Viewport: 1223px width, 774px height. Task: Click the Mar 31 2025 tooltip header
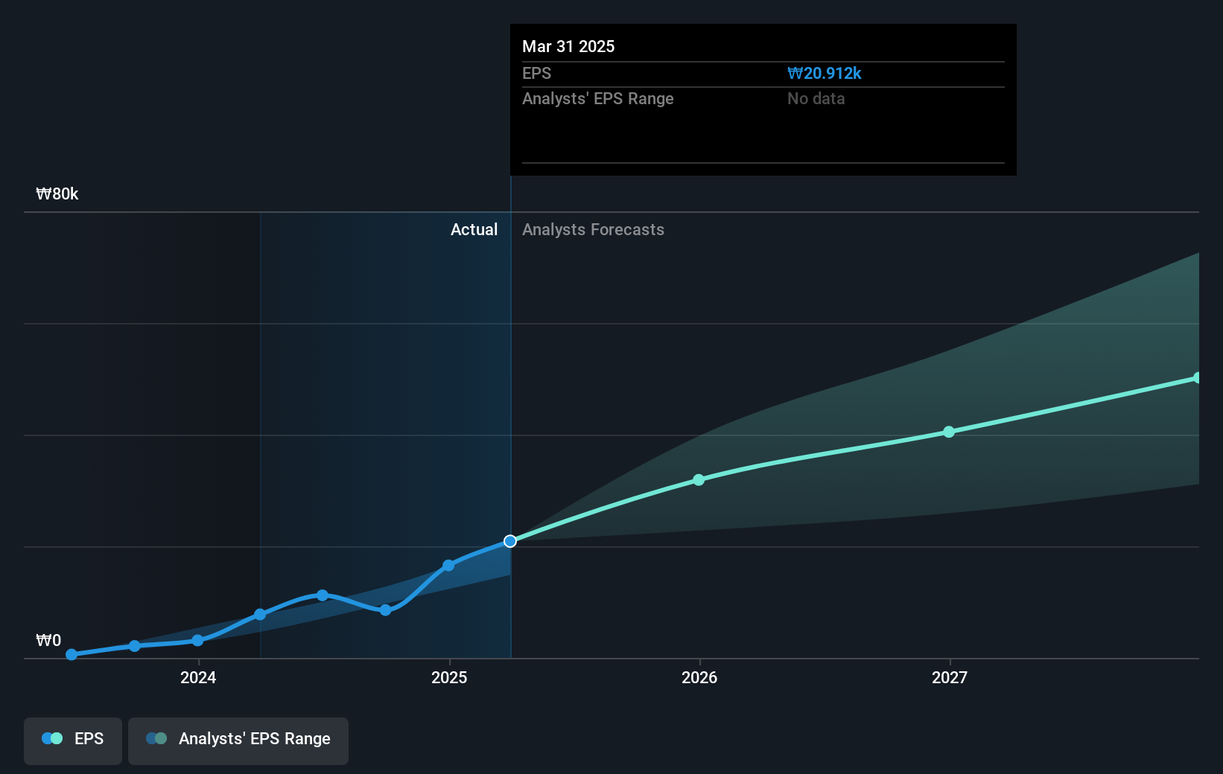point(568,46)
